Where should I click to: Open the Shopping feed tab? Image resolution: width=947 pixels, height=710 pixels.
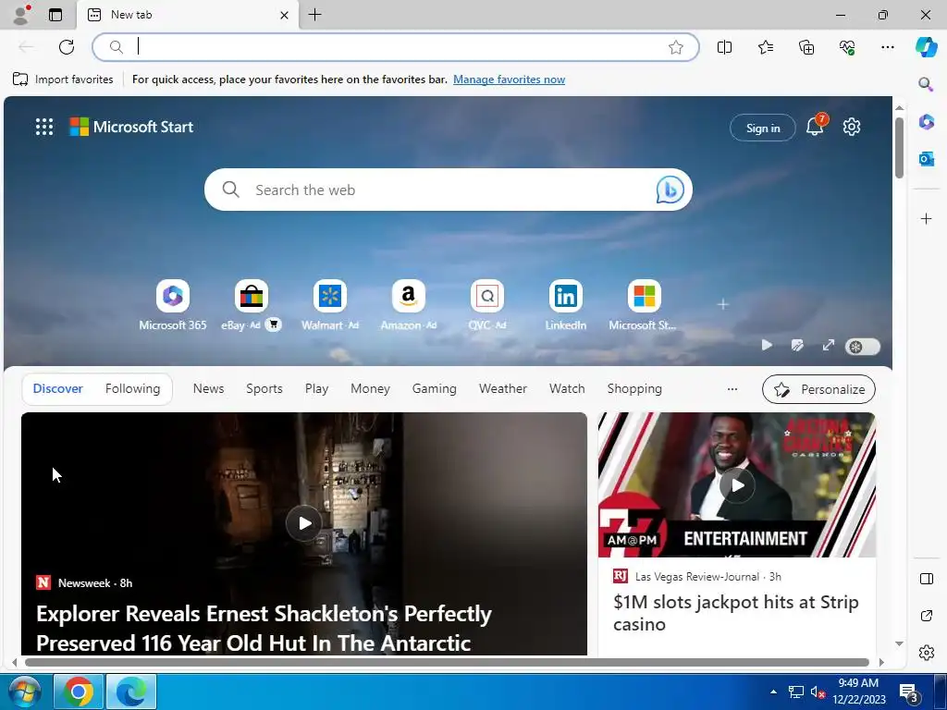pos(634,389)
